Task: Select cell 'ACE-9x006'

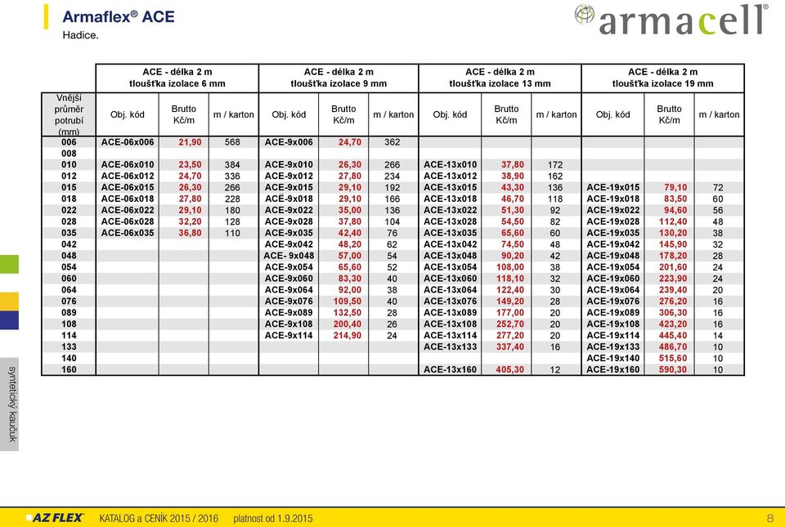Action: pyautogui.click(x=289, y=142)
